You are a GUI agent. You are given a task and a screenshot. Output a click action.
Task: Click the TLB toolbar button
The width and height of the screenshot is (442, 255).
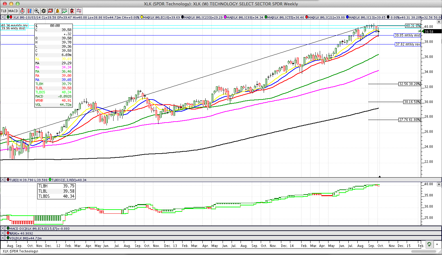4,11
